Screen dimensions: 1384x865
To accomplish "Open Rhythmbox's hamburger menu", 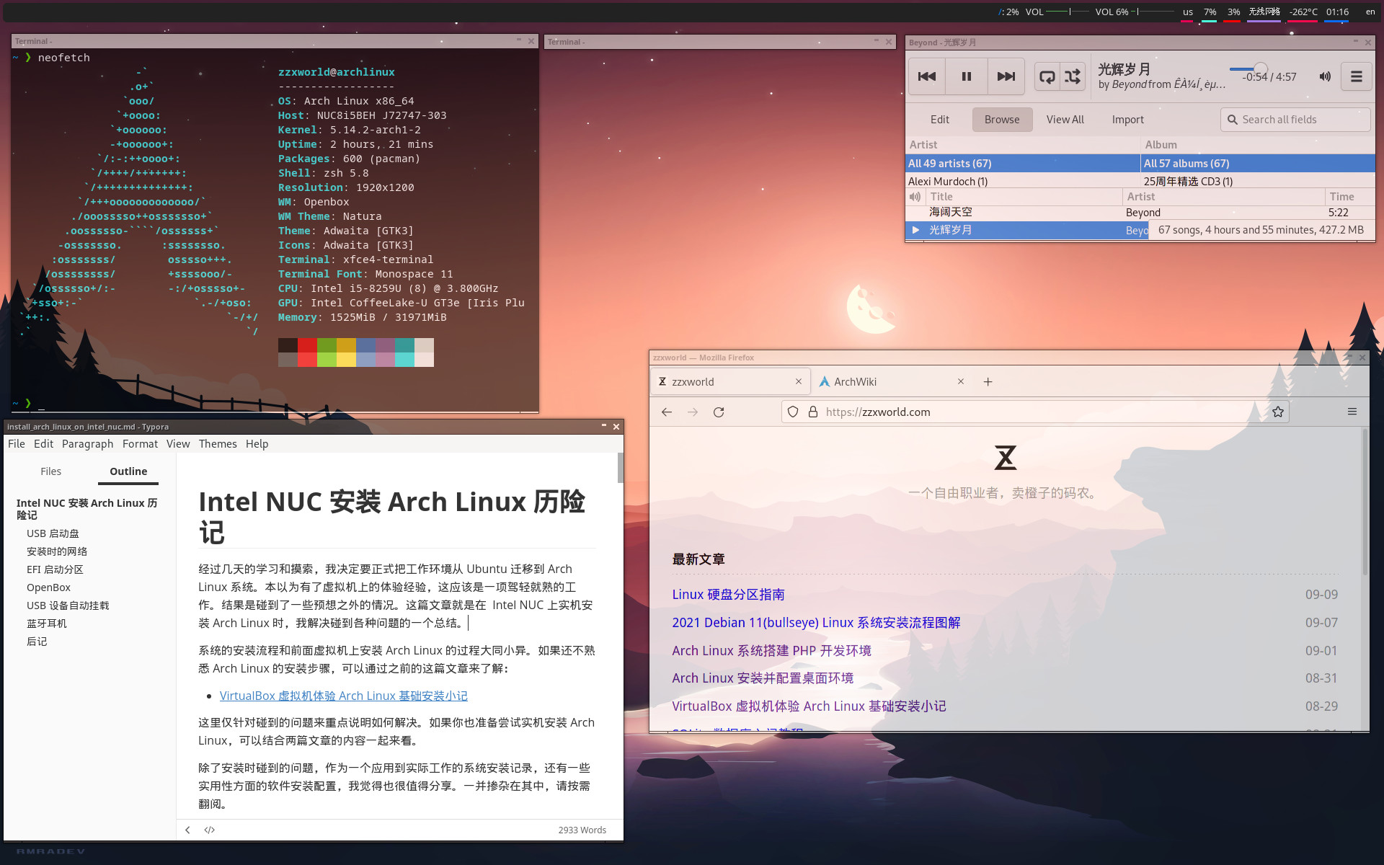I will point(1357,76).
